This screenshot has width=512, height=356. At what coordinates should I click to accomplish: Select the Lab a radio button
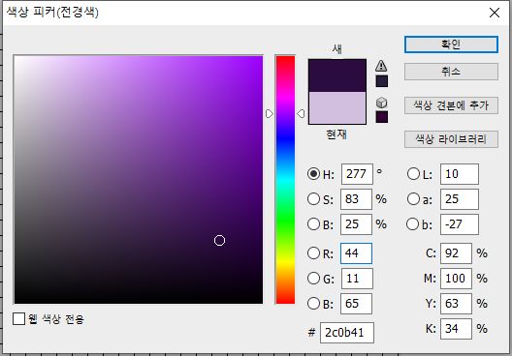coord(413,199)
